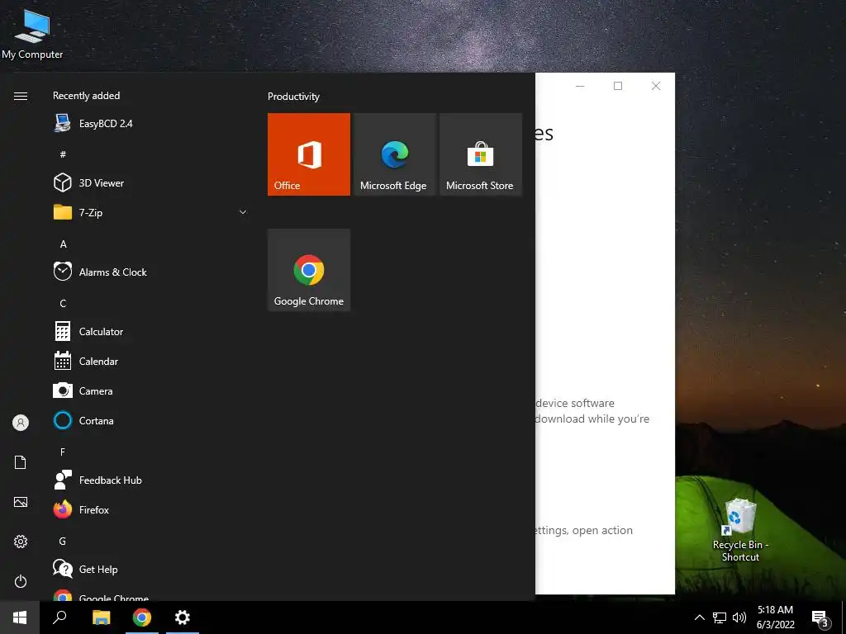
Task: Switch to Google Chrome on the taskbar
Action: [142, 617]
